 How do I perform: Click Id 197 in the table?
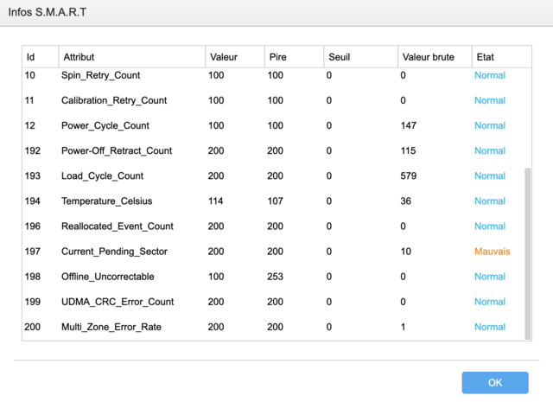click(33, 252)
